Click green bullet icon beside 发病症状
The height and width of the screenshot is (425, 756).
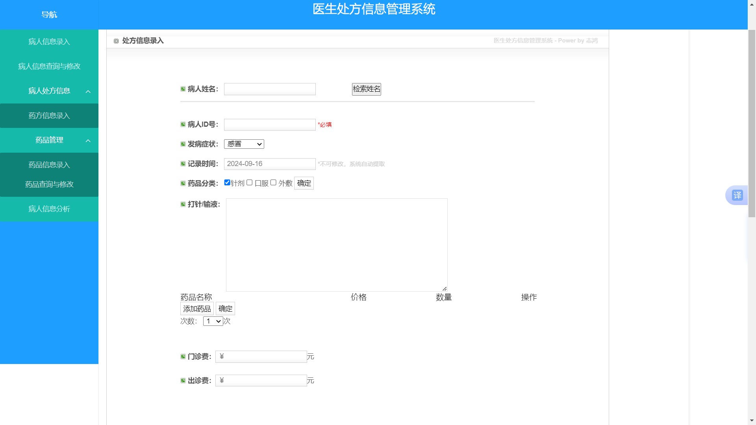click(x=183, y=144)
